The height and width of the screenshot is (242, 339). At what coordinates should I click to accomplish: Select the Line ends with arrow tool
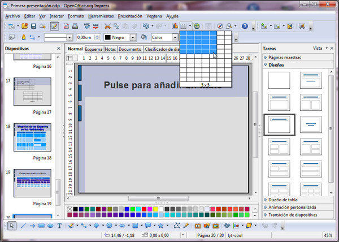pyautogui.click(x=32, y=226)
